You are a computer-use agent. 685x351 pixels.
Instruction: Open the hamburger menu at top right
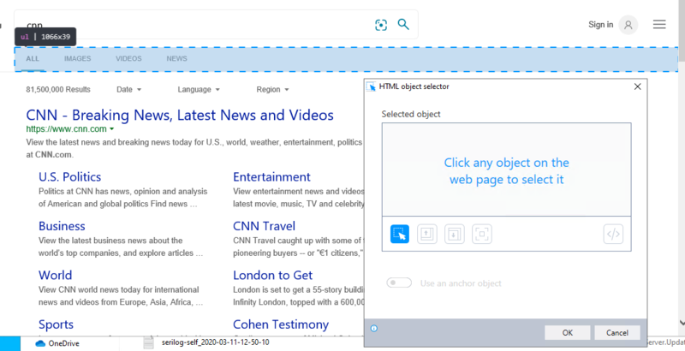659,25
